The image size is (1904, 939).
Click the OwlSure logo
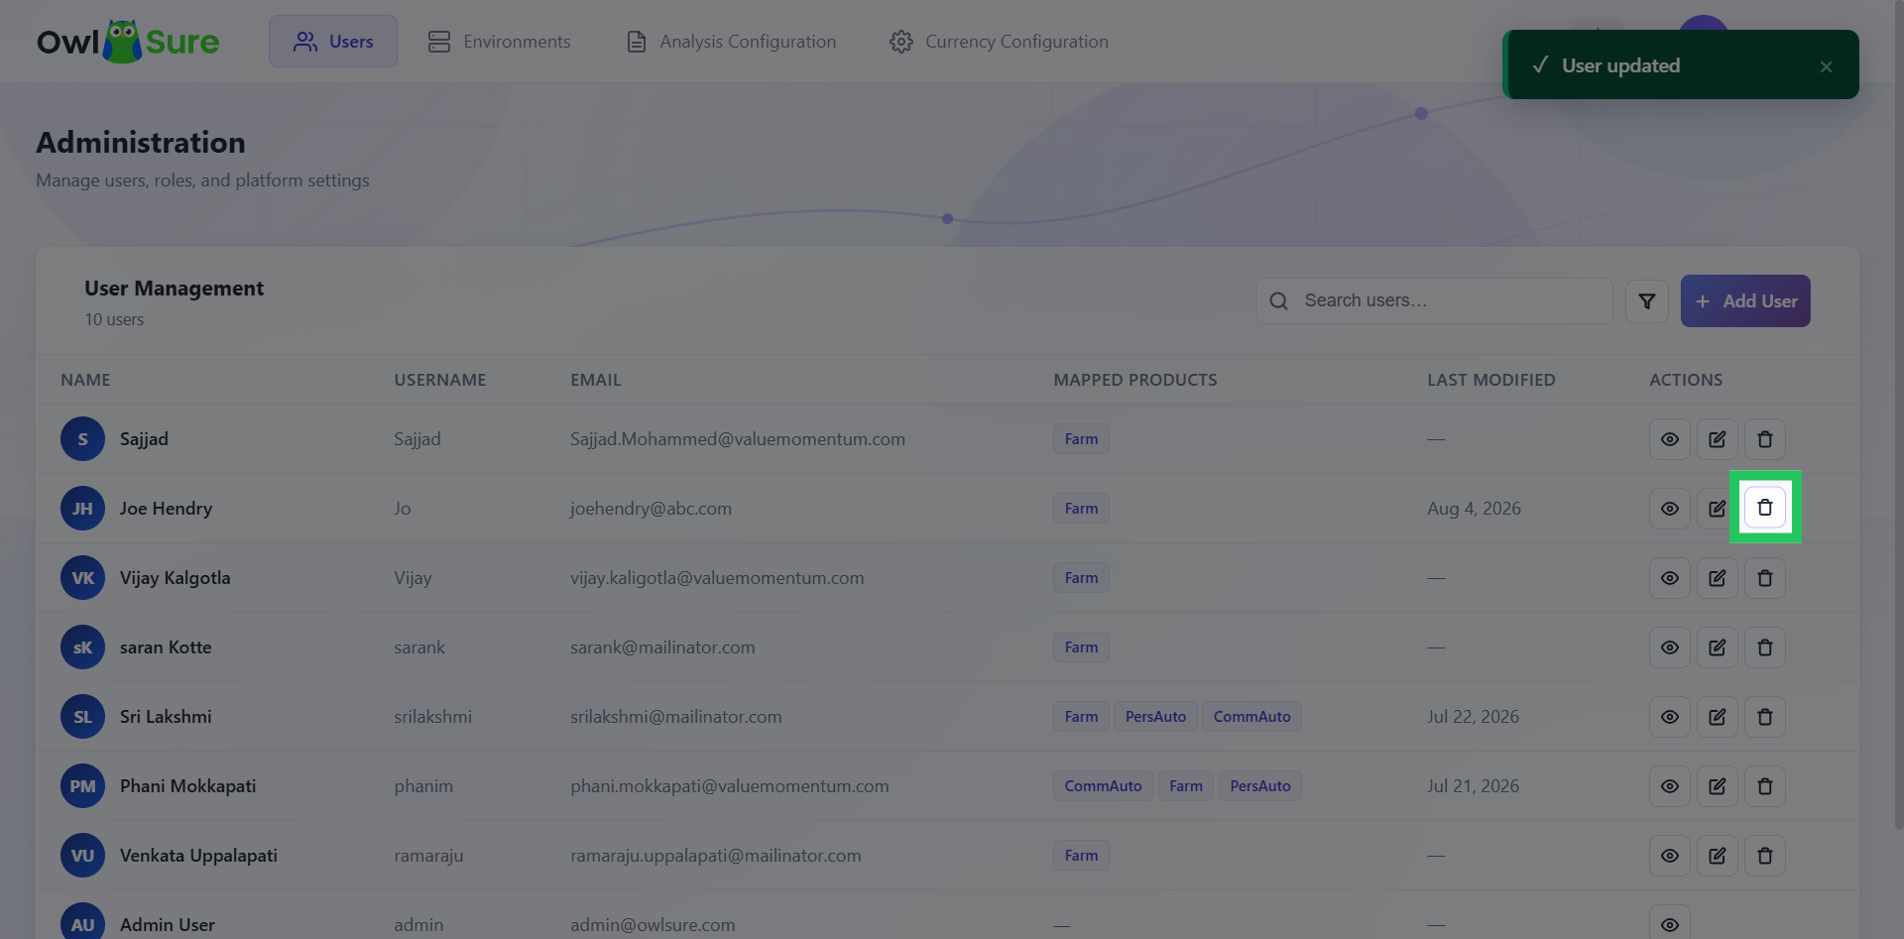128,42
